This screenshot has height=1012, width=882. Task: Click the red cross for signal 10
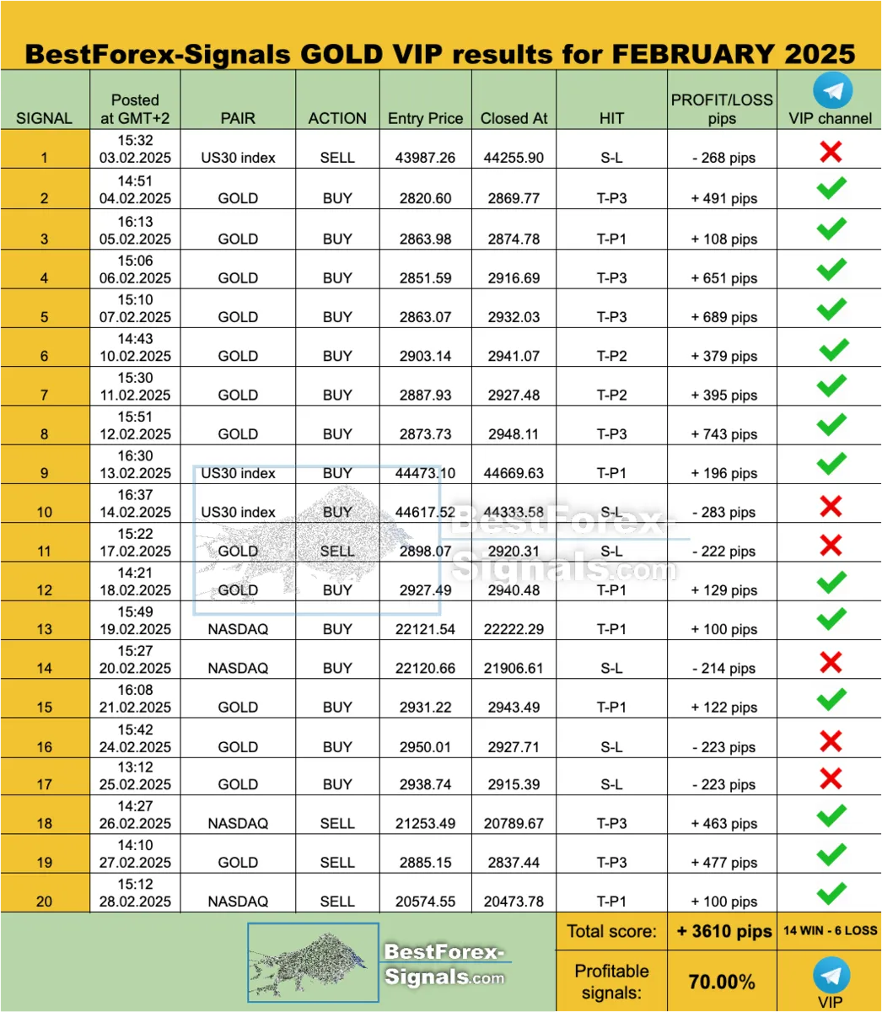tap(831, 505)
